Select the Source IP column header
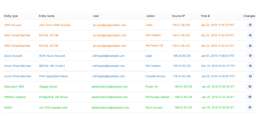259x129 pixels. tap(178, 16)
